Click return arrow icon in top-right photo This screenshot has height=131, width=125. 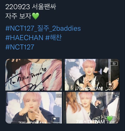point(114,64)
